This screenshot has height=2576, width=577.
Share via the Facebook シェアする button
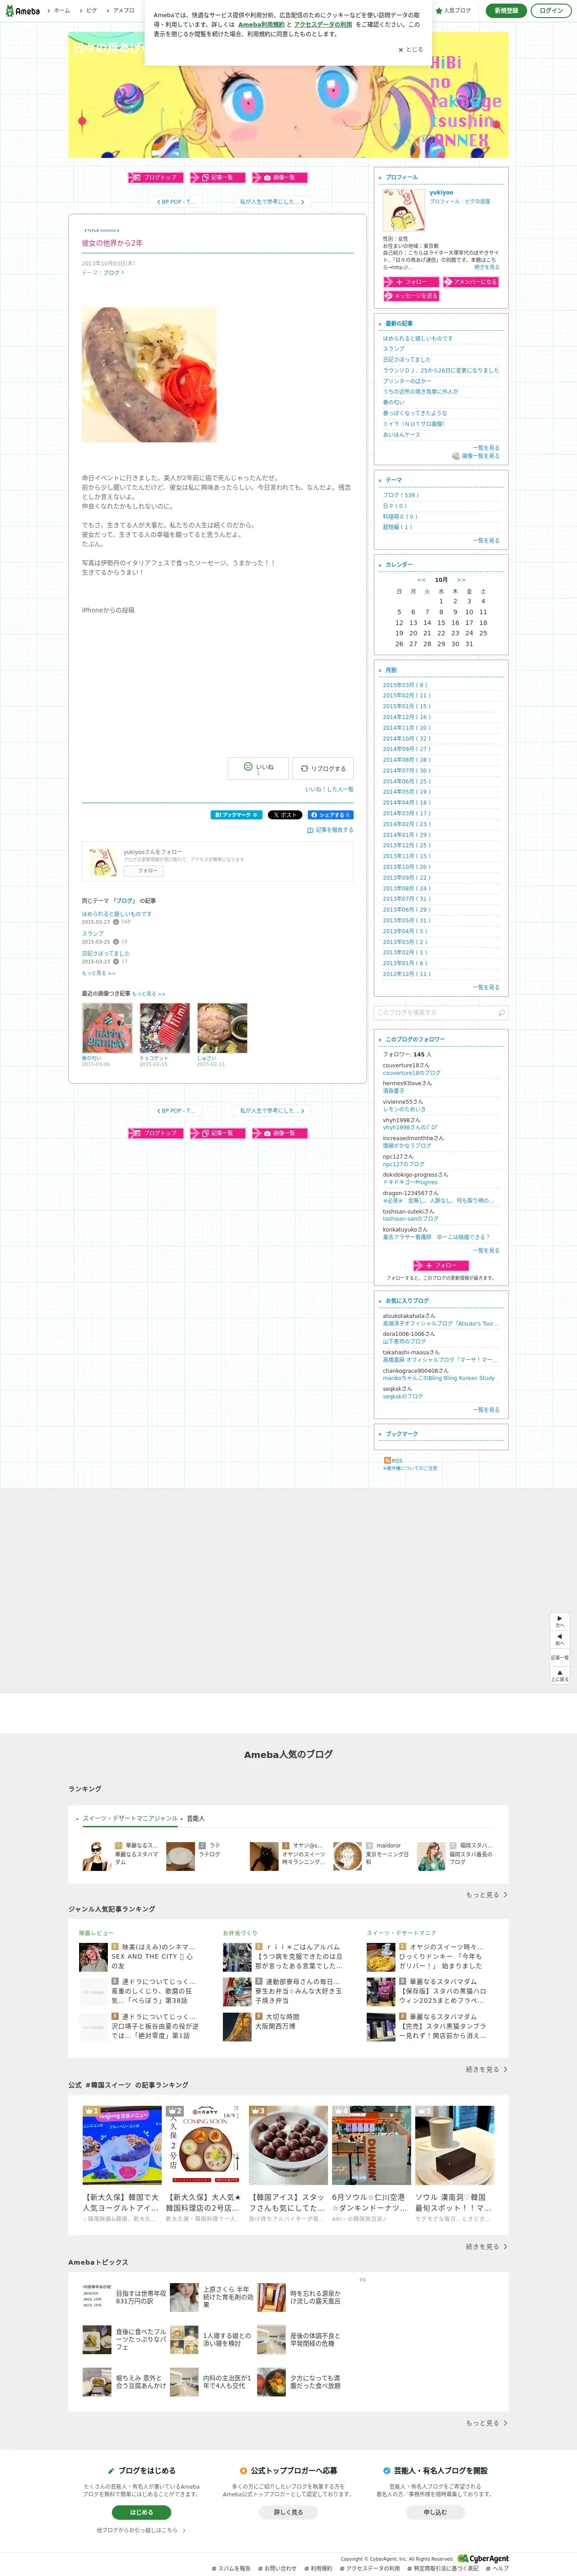pyautogui.click(x=329, y=815)
